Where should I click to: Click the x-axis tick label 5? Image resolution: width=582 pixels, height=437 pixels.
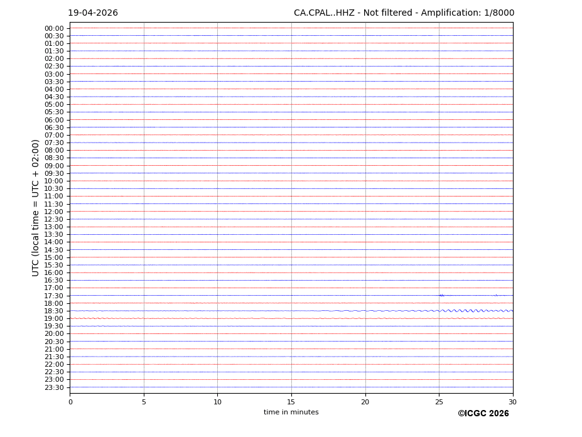click(x=144, y=402)
